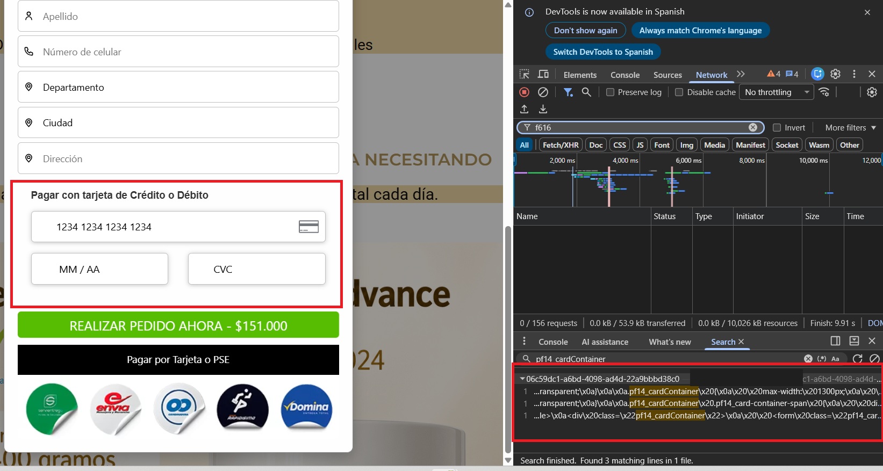
Task: Open the drawer three-dot menu
Action: [524, 341]
